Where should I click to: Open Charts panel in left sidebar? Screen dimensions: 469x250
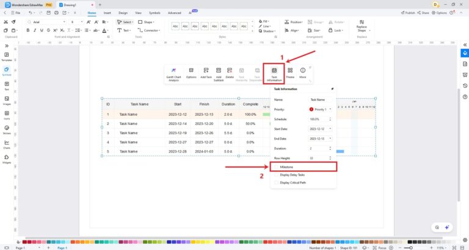tap(7, 145)
